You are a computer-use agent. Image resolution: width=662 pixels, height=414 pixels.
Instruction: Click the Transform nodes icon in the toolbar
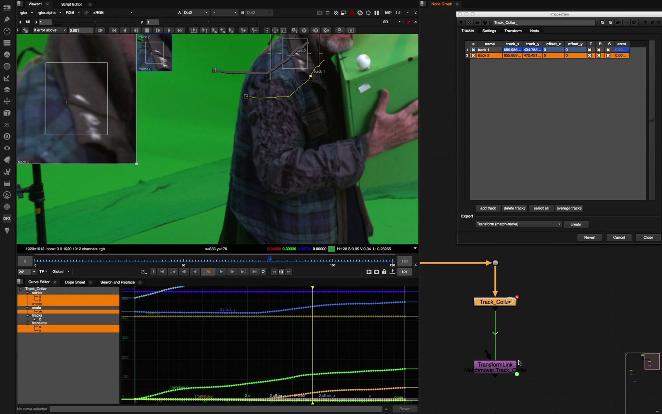click(x=7, y=102)
